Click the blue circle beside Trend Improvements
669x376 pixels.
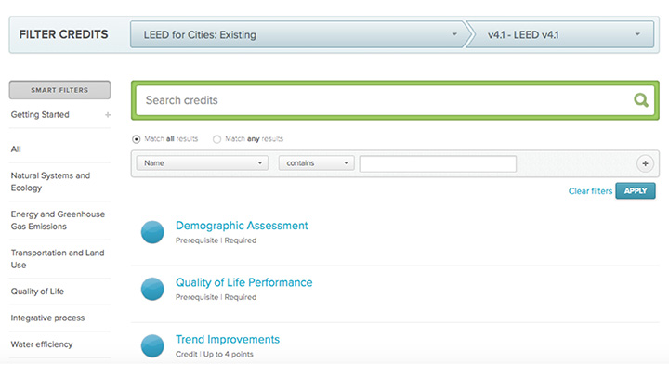point(152,345)
